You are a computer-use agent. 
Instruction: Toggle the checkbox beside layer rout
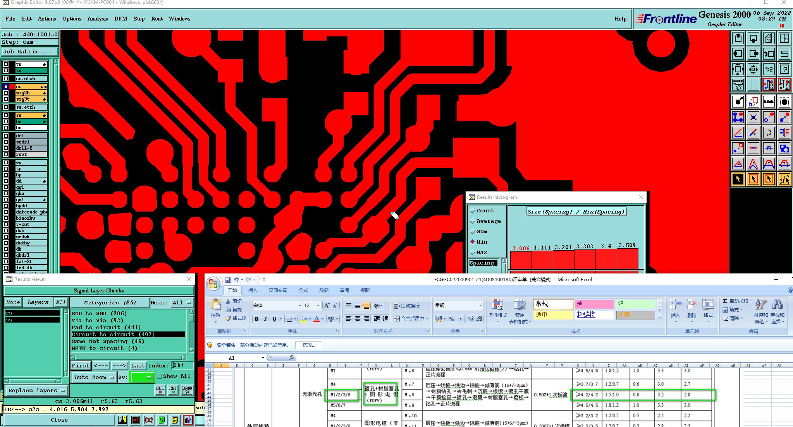pos(6,154)
